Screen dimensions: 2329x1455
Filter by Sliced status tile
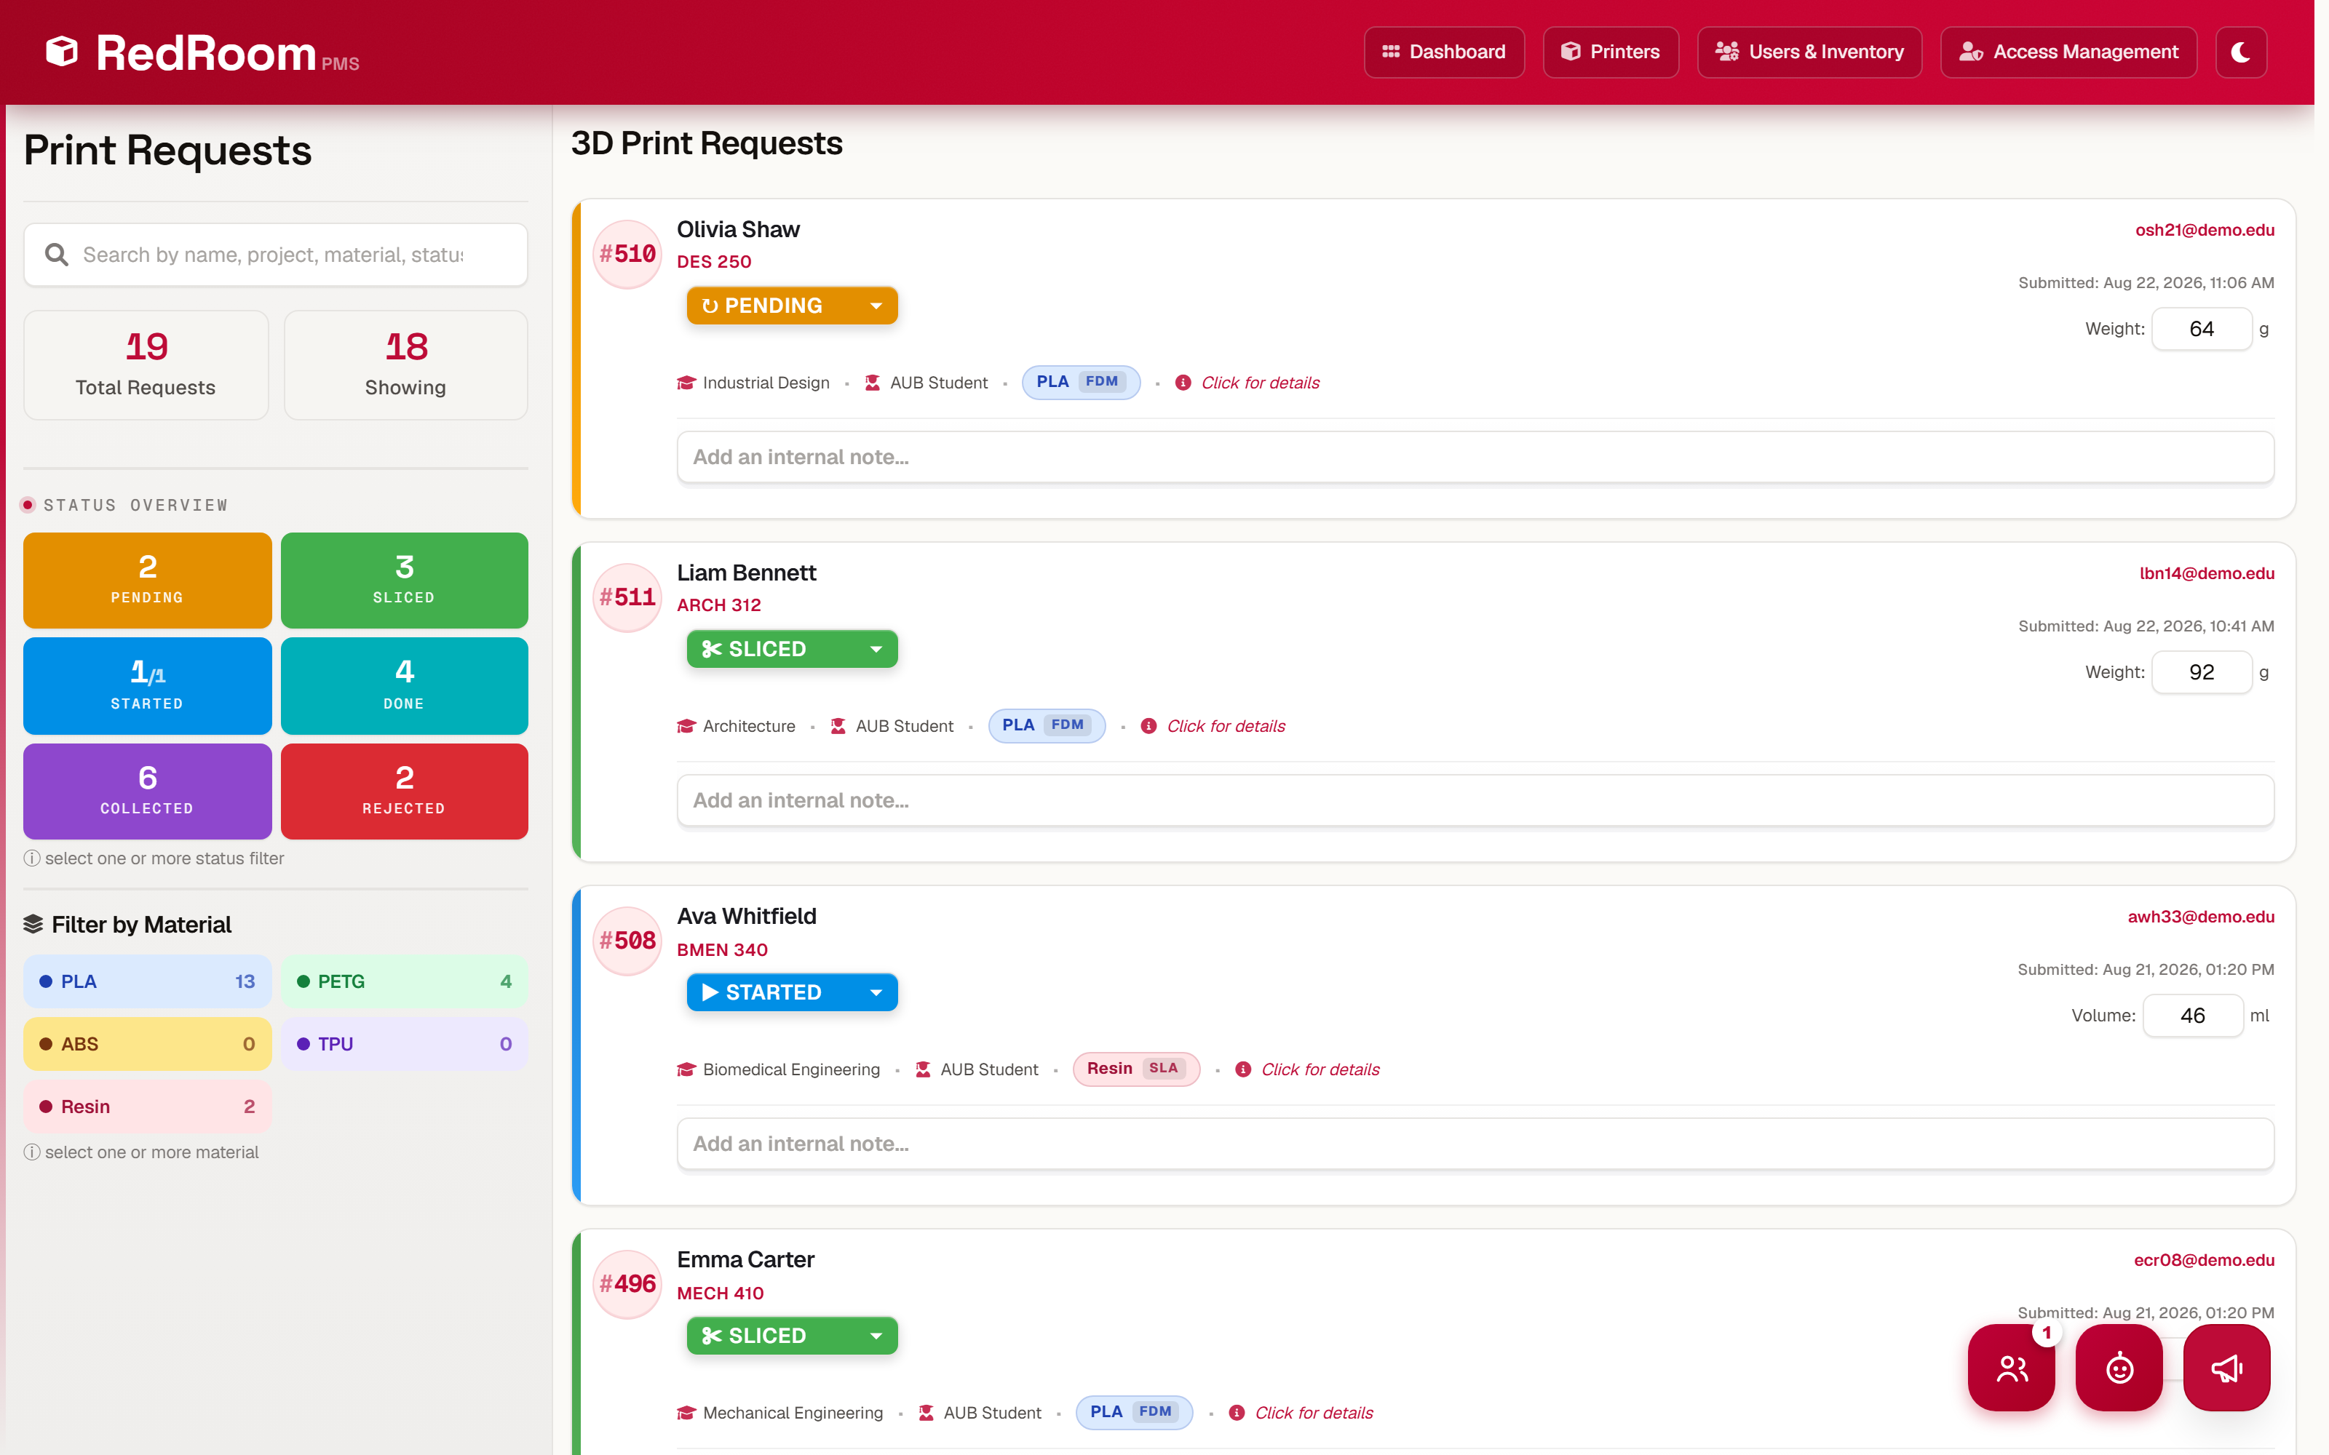404,581
